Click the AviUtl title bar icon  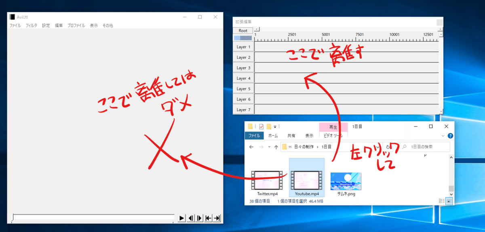[13, 17]
